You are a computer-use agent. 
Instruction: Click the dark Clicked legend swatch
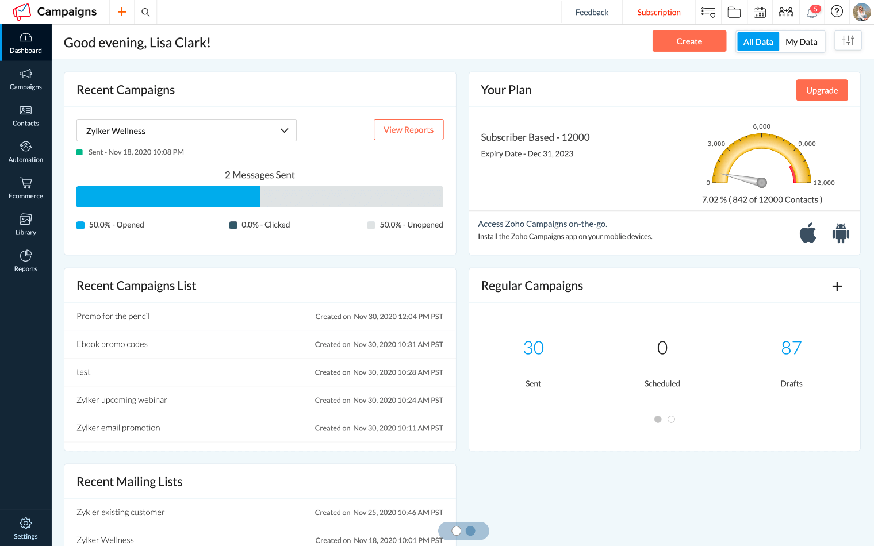[x=233, y=225]
